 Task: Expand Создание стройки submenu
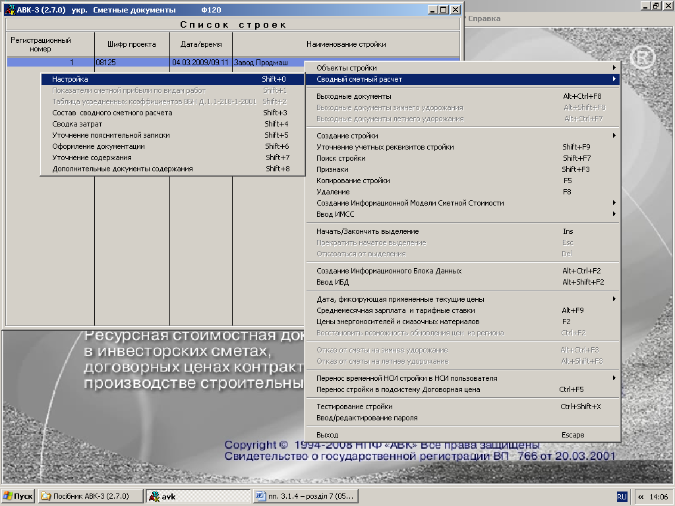tap(463, 136)
